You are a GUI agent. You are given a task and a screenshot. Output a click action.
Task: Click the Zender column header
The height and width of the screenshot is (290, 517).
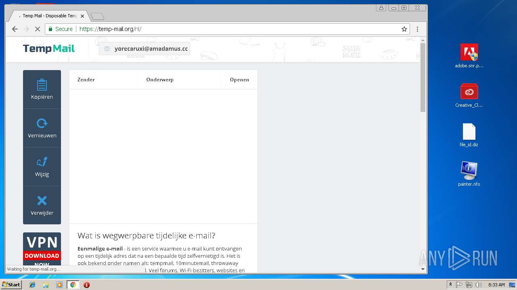[86, 80]
